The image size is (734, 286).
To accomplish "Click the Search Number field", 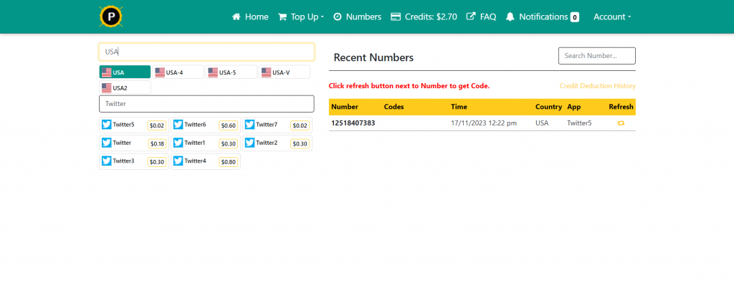I will [597, 56].
